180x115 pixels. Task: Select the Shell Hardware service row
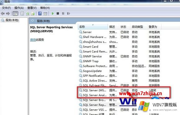tap(119, 37)
